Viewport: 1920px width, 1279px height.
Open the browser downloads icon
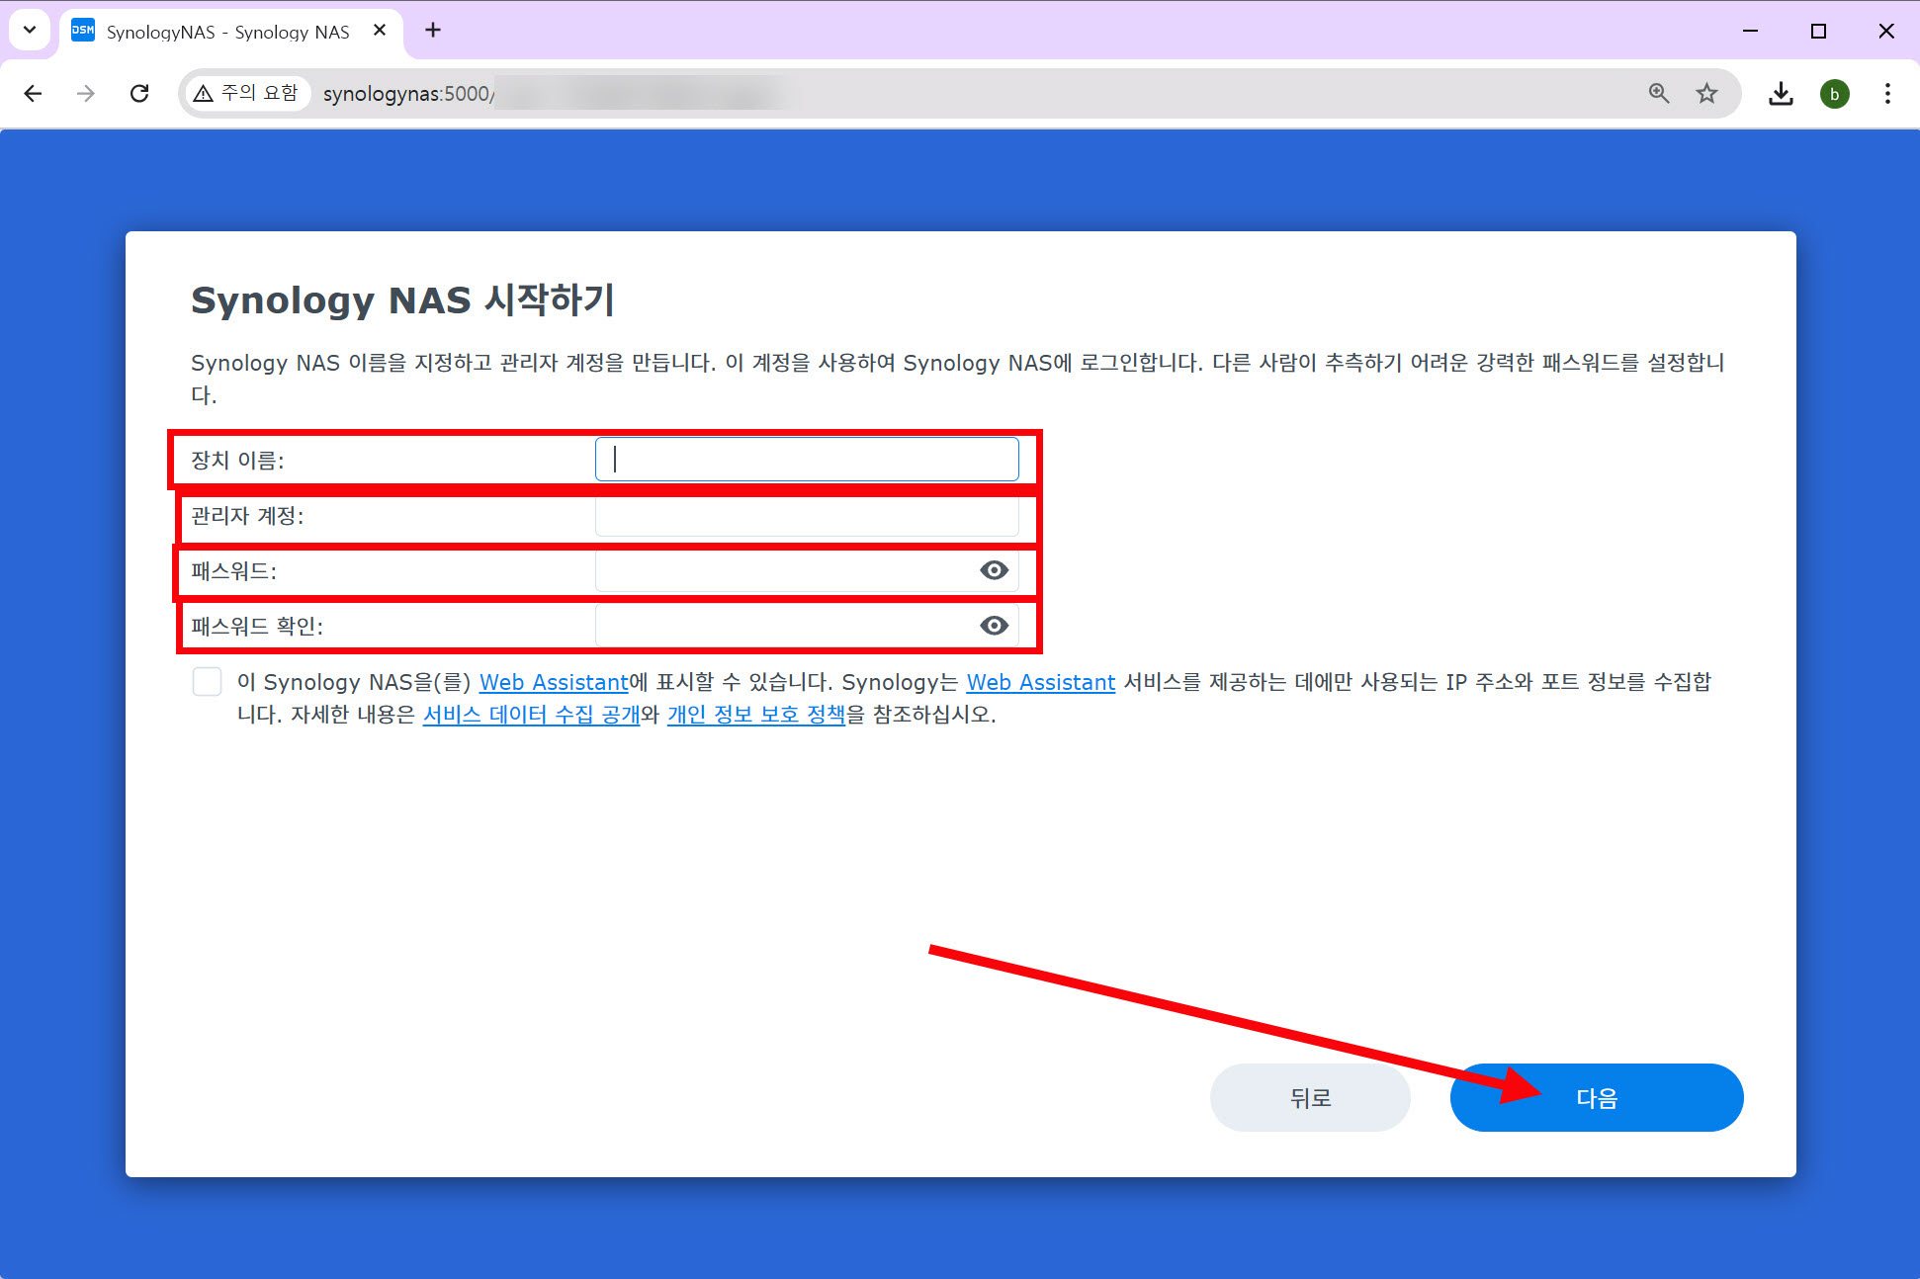tap(1781, 94)
